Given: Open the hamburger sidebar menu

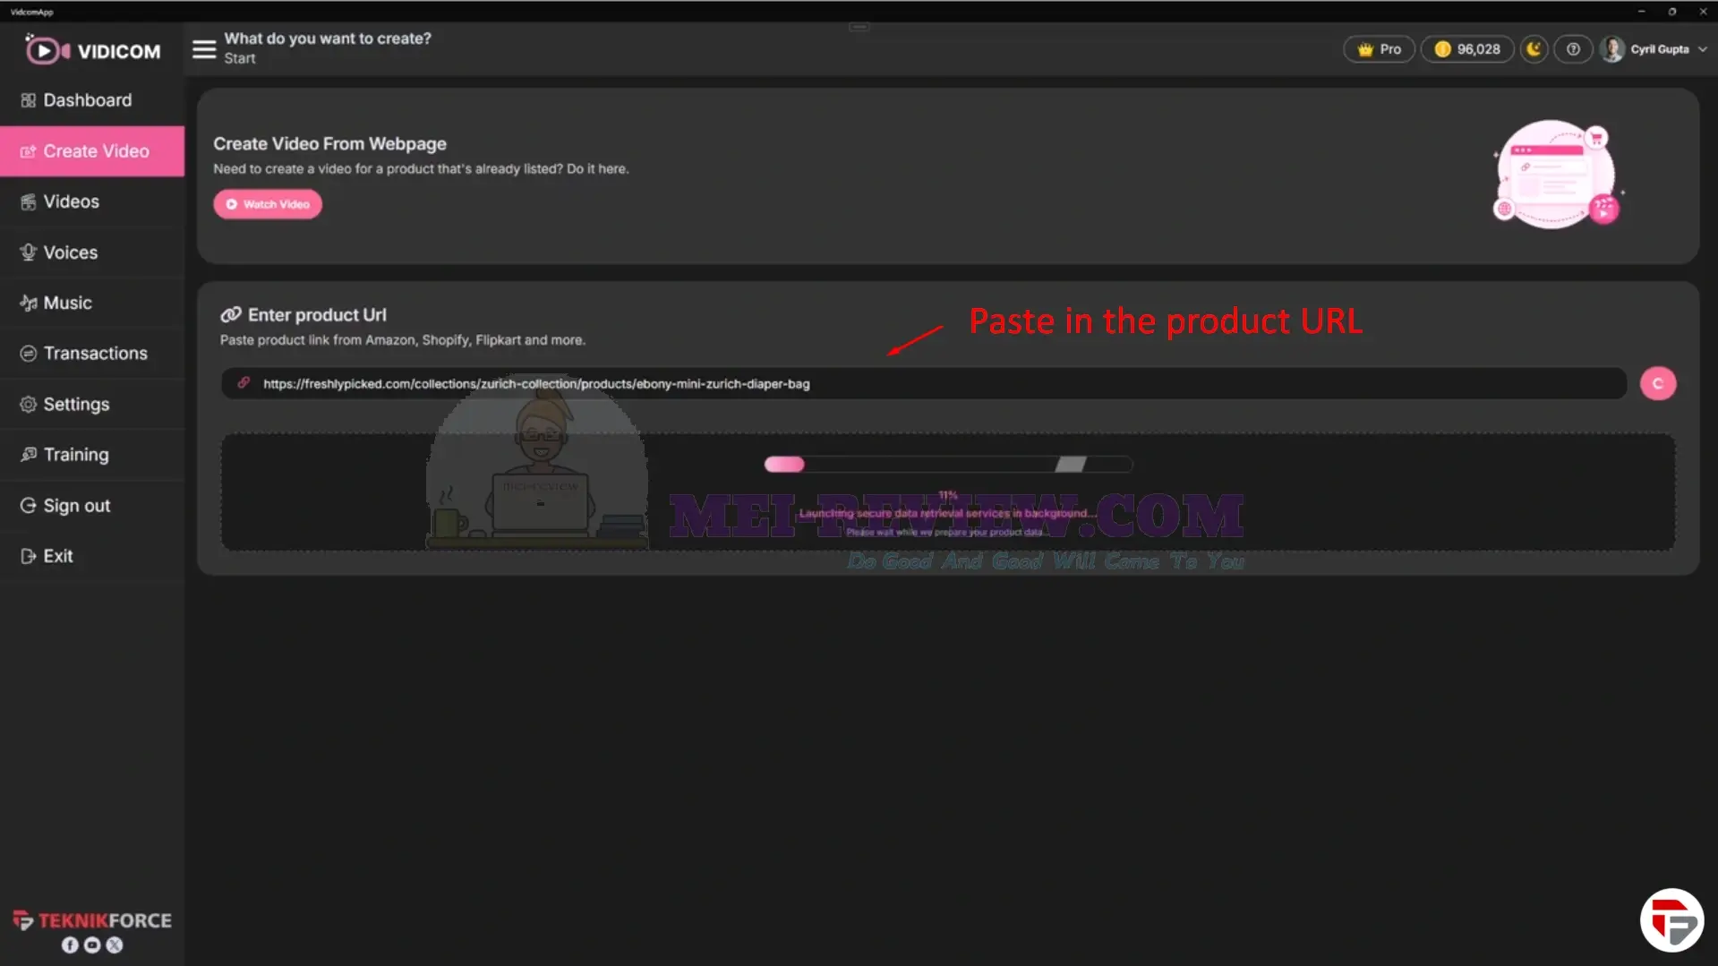Looking at the screenshot, I should (204, 49).
